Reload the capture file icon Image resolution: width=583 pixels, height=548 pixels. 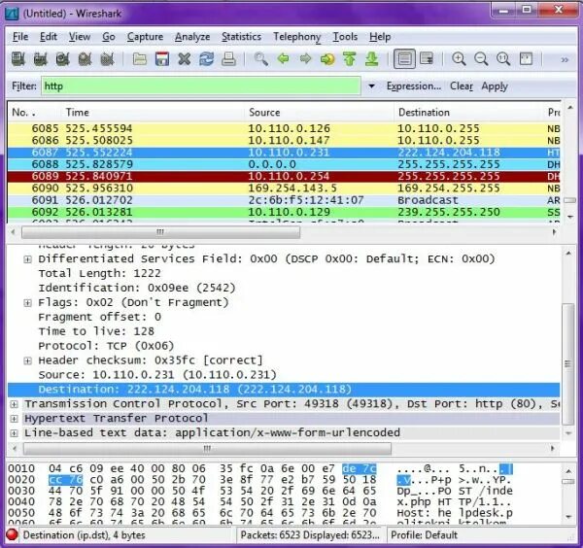pyautogui.click(x=206, y=59)
